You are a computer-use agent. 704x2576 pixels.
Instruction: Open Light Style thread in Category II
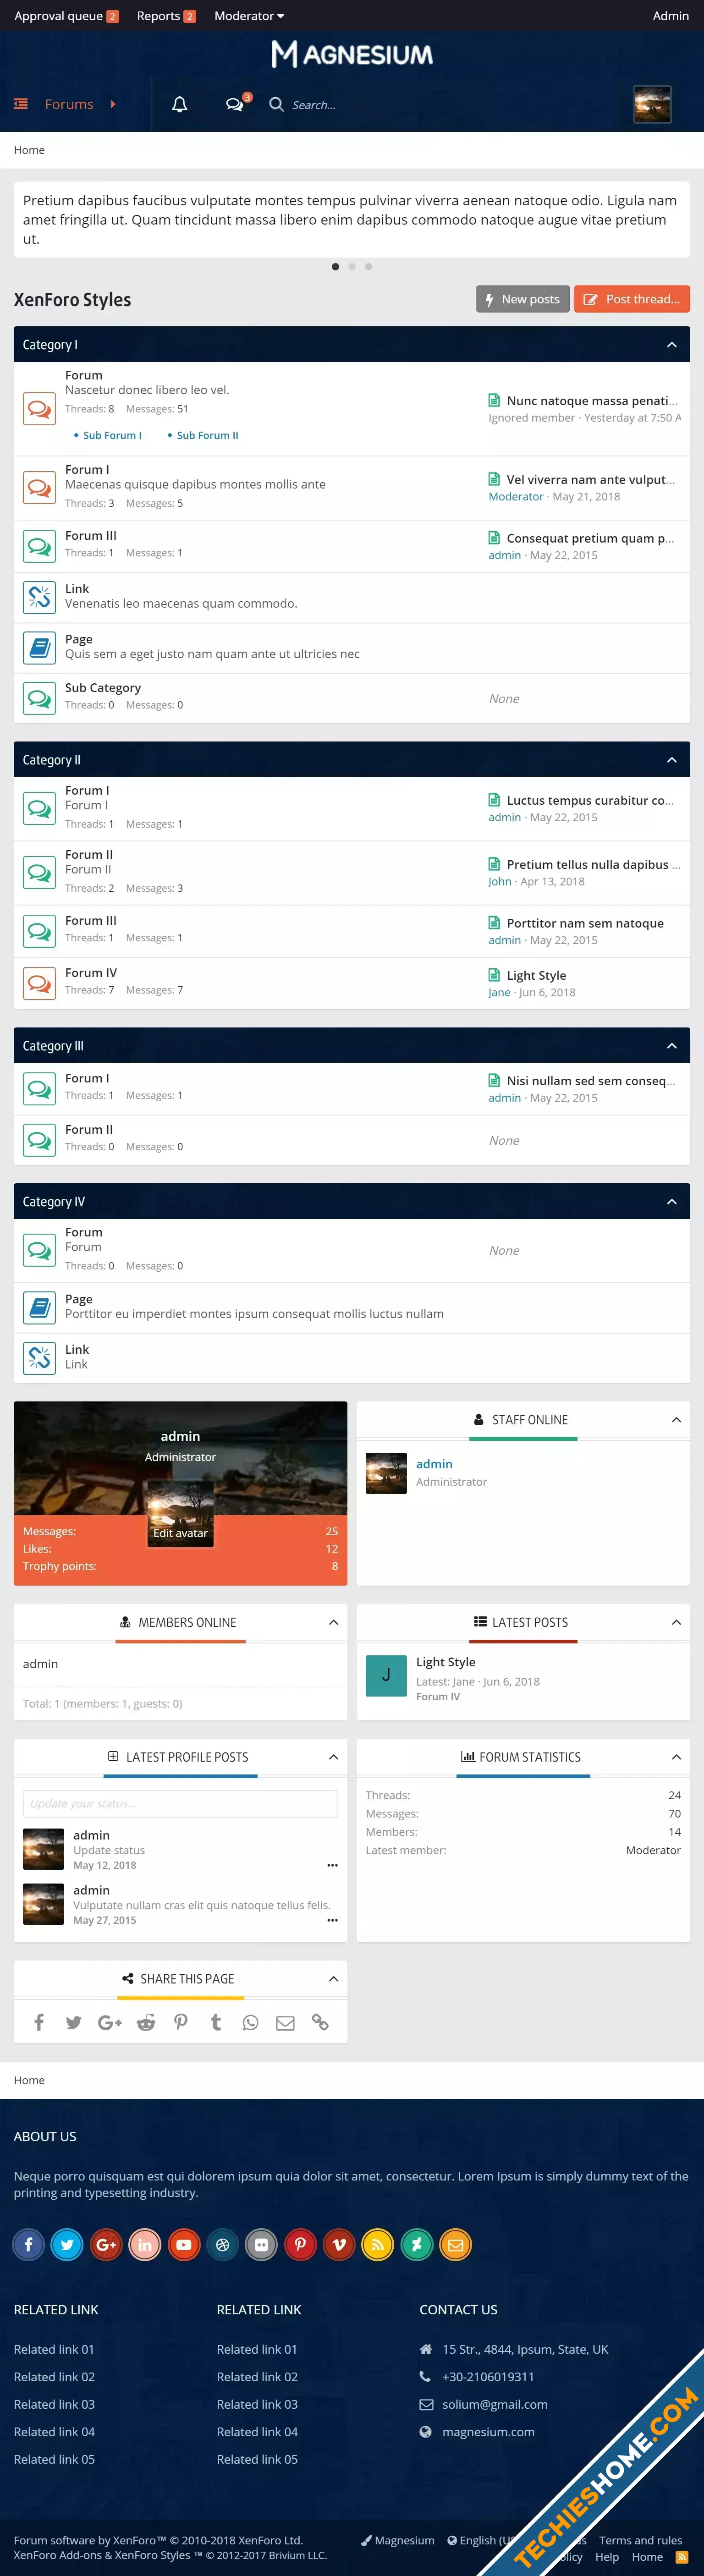[x=536, y=975]
